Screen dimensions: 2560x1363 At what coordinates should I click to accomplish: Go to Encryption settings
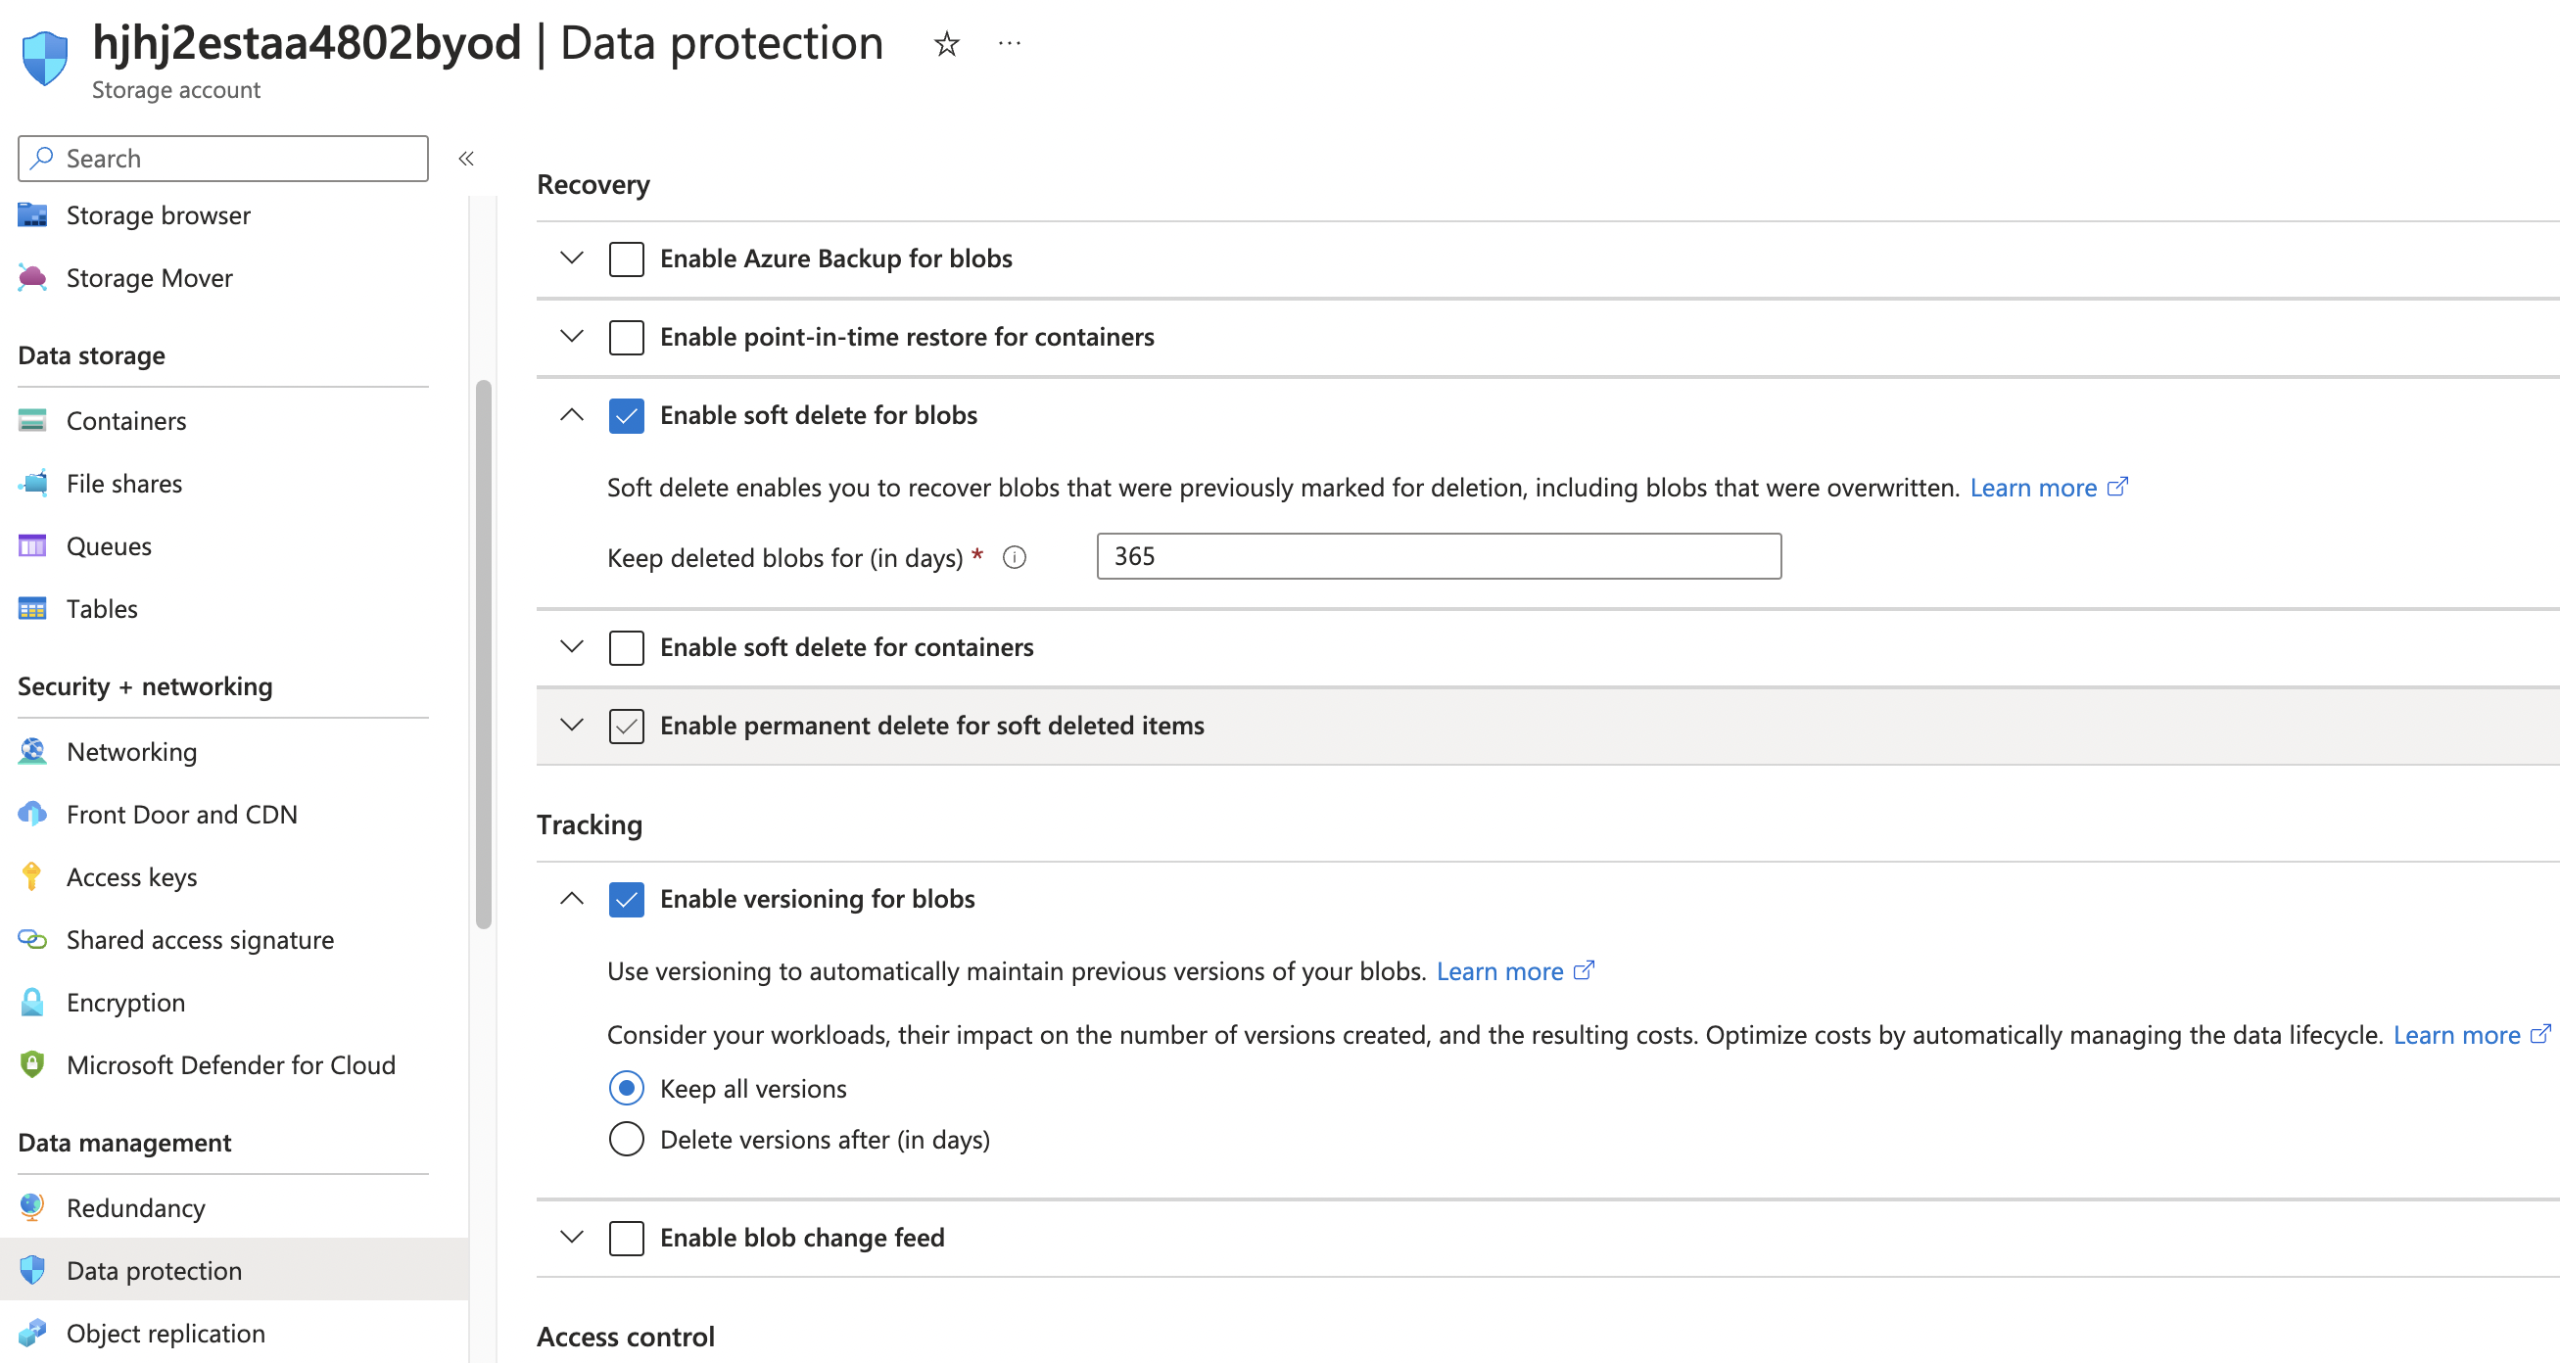tap(126, 1003)
